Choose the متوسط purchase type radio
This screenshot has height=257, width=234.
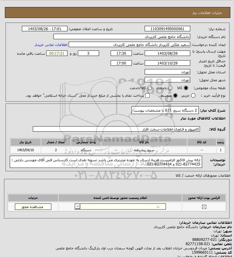[175, 96]
